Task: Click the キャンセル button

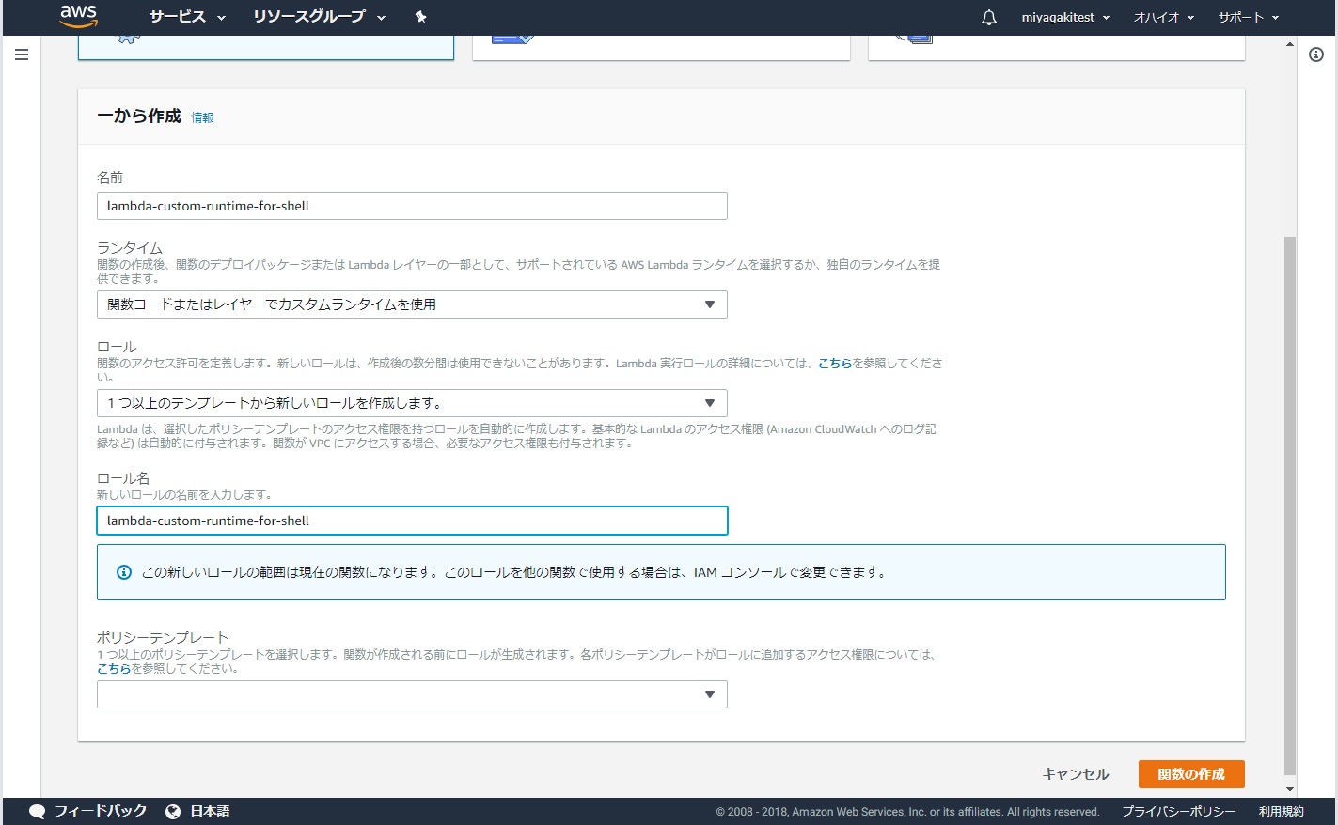Action: (1075, 774)
